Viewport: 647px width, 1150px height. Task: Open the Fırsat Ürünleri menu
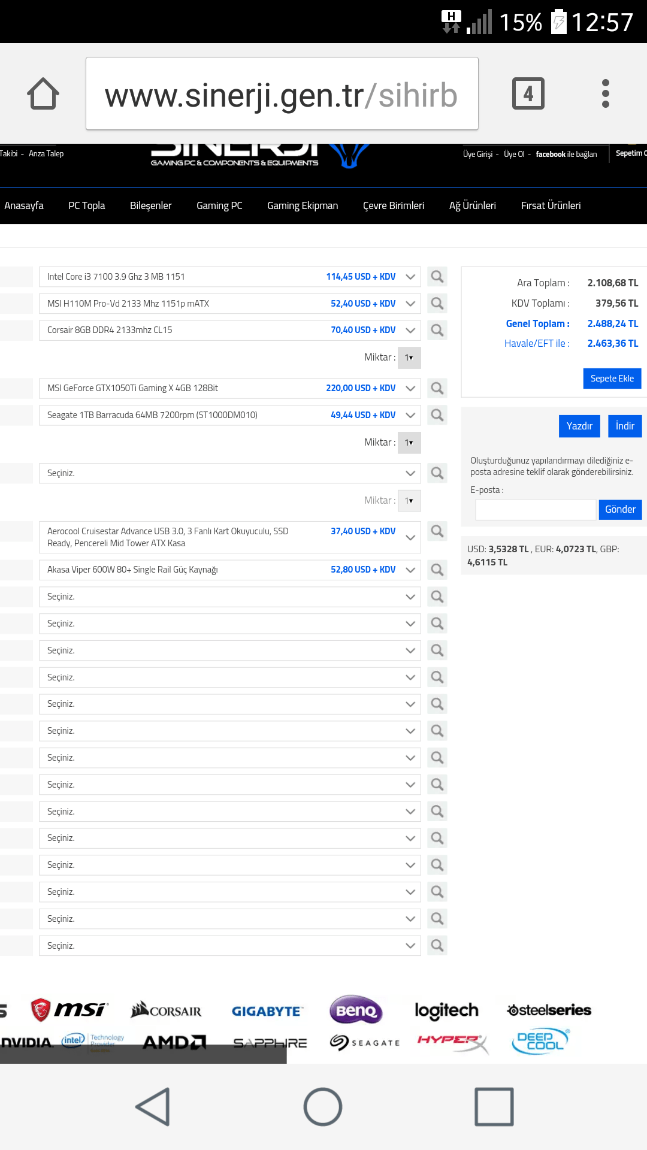coord(551,205)
